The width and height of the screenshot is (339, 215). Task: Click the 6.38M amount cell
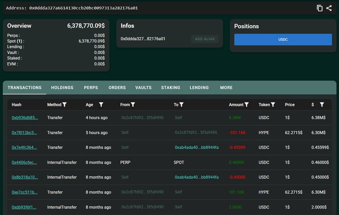235,117
